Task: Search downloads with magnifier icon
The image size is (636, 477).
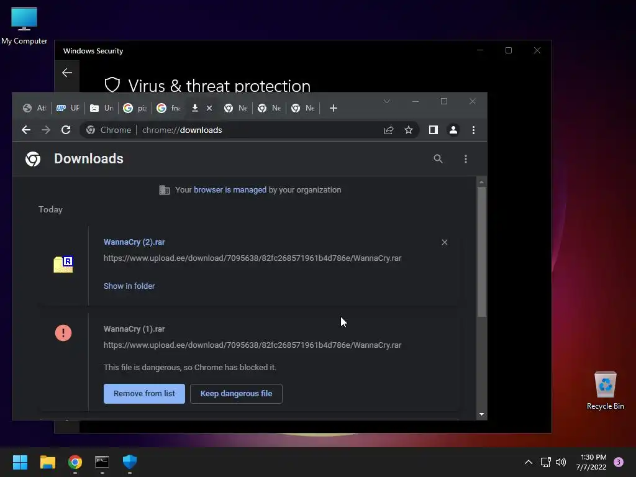Action: (x=438, y=158)
